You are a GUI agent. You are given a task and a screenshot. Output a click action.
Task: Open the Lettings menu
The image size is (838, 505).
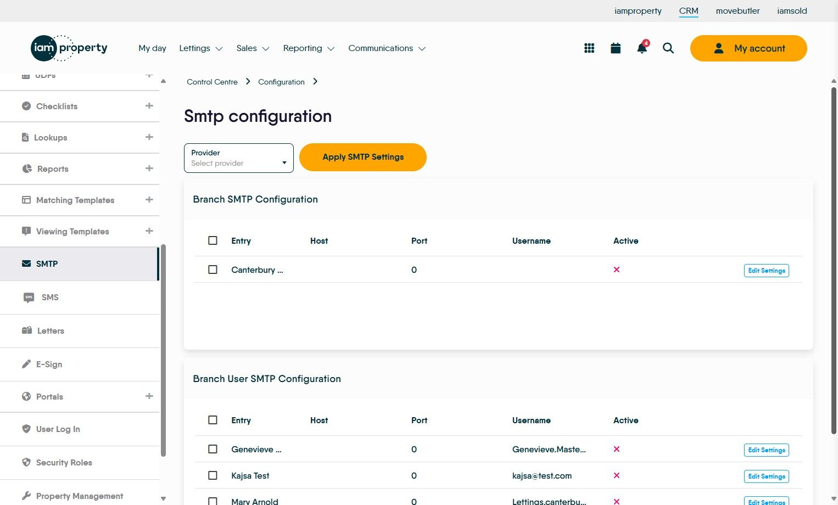pos(200,48)
